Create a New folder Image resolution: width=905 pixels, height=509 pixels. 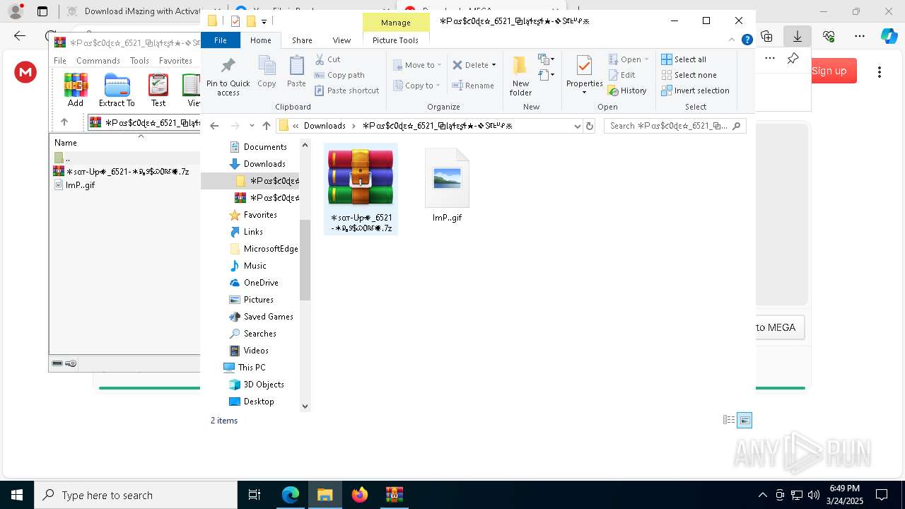click(520, 76)
